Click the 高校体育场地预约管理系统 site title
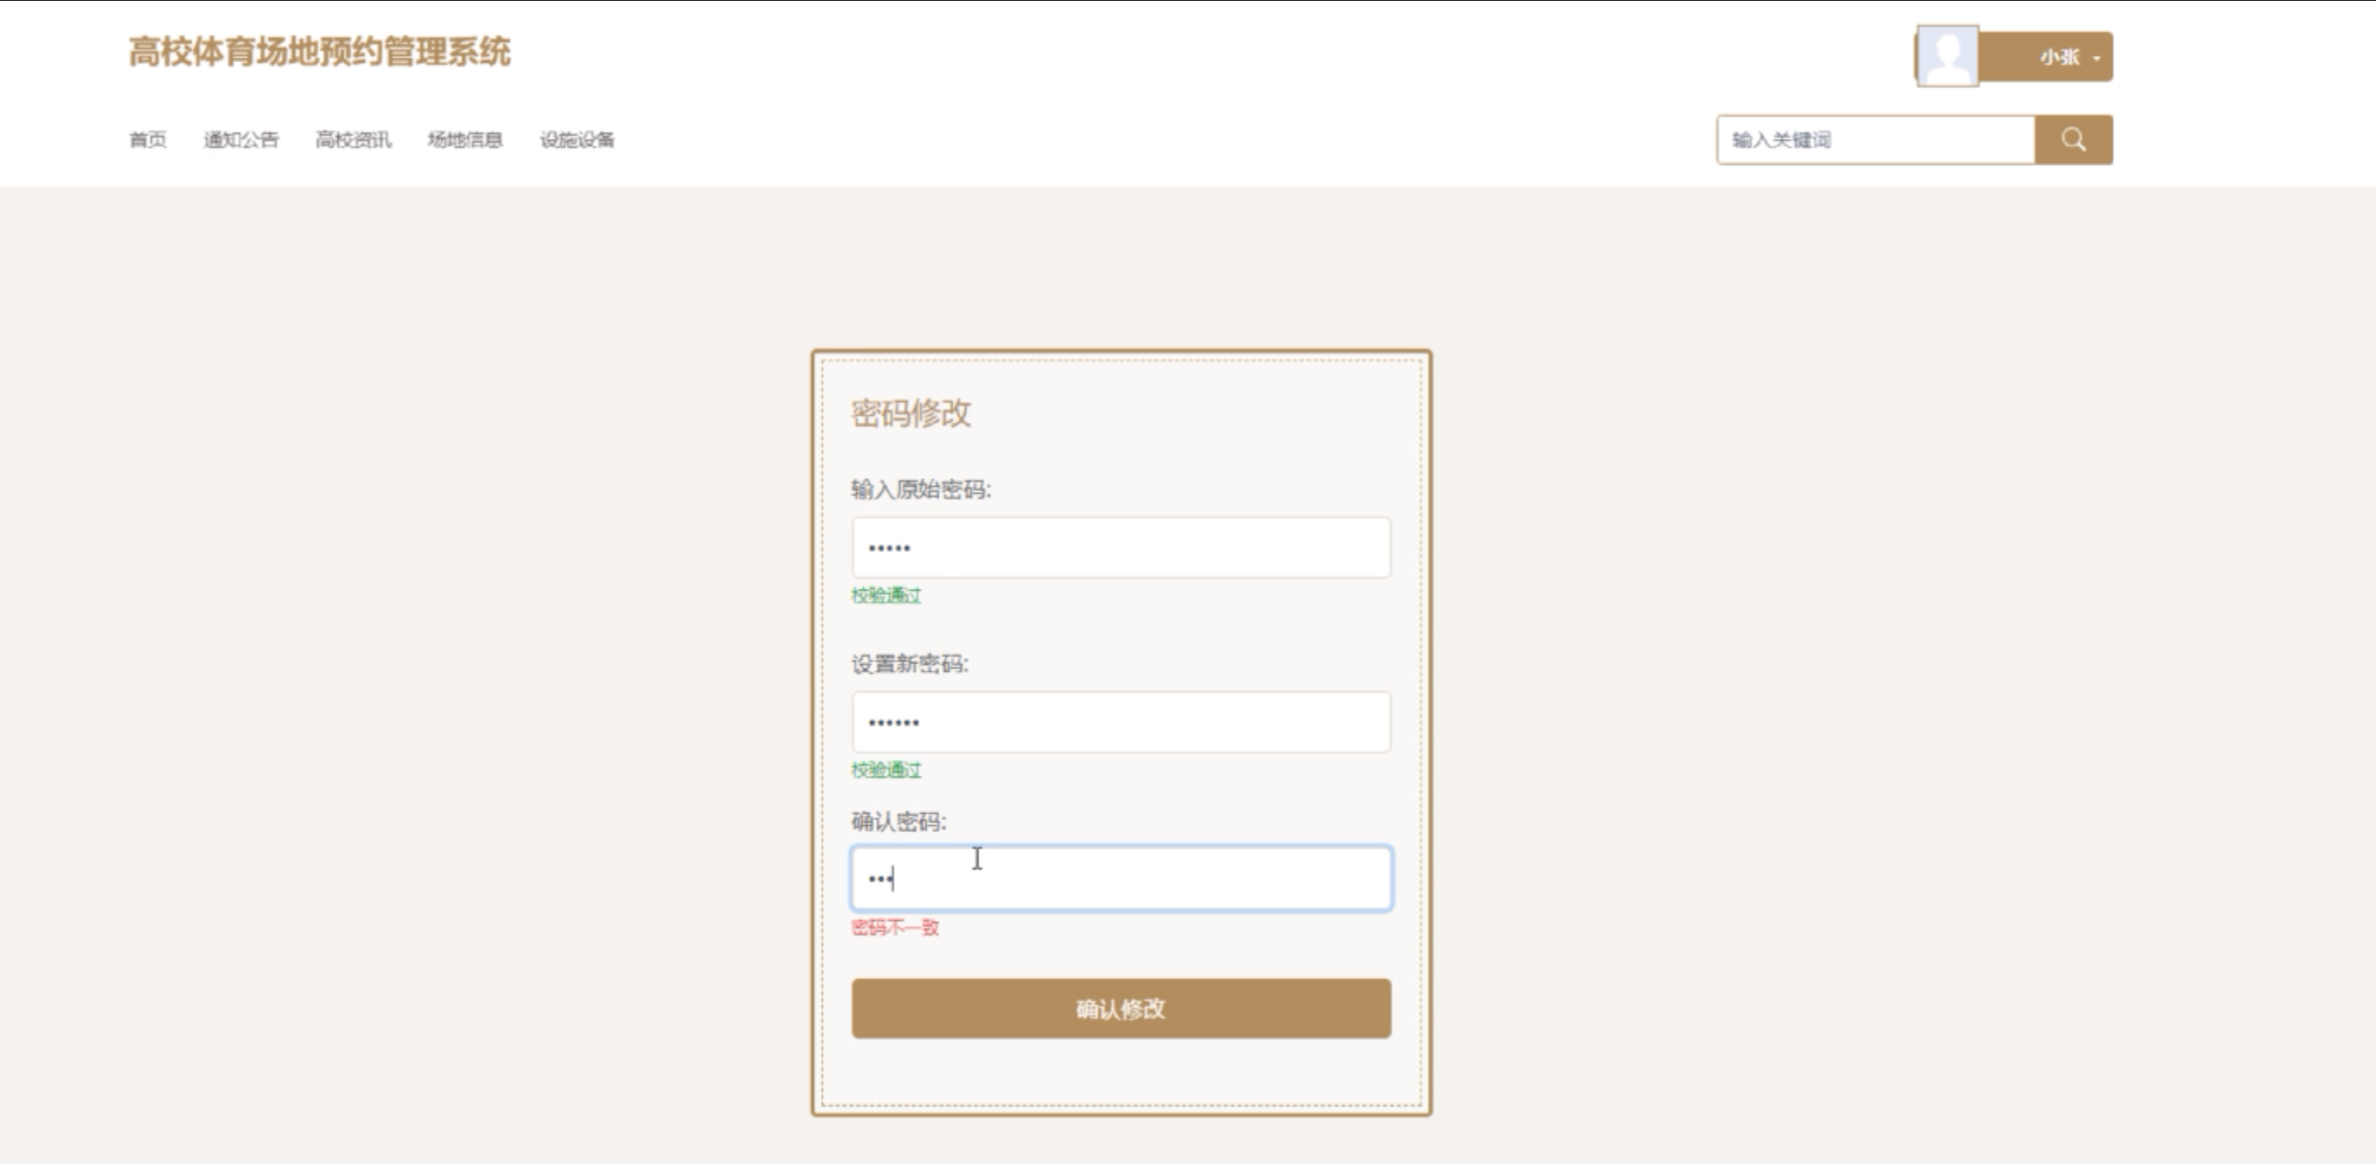 tap(319, 52)
